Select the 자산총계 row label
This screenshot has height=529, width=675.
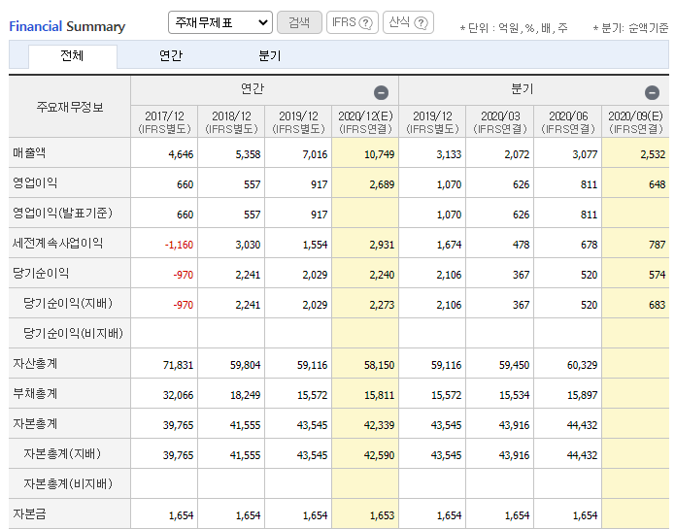click(x=35, y=363)
